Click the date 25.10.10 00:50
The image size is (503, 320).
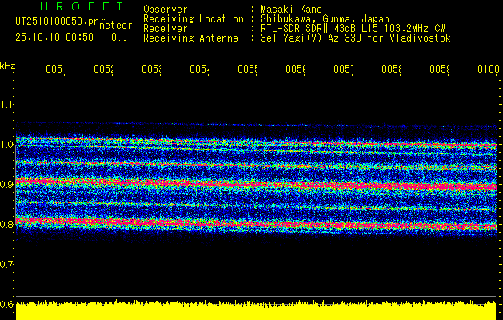(54, 38)
